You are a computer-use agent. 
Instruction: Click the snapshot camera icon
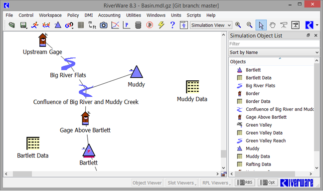pos(103,25)
